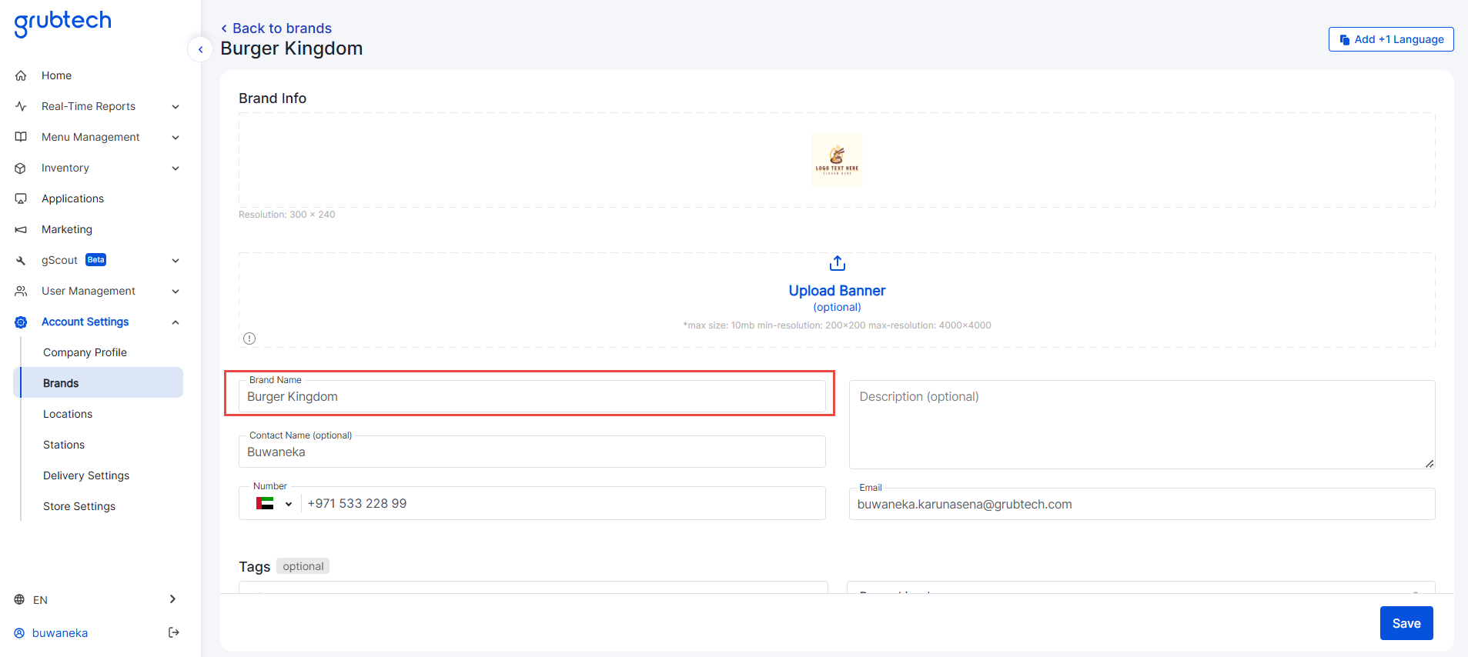Viewport: 1468px width, 657px height.
Task: Click the Marketing megaphone icon
Action: 21,229
